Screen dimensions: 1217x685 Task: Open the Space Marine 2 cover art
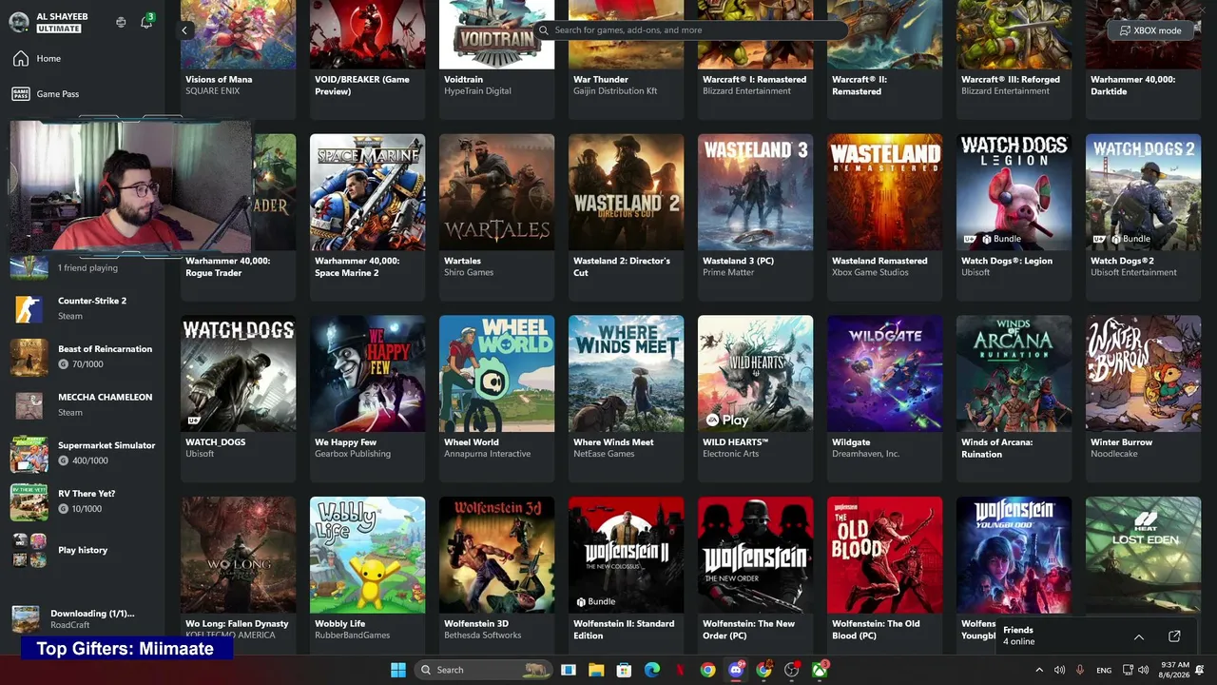point(367,192)
